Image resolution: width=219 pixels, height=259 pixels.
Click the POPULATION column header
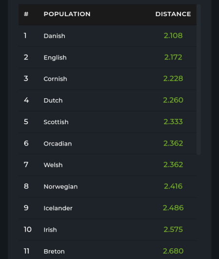click(x=67, y=14)
